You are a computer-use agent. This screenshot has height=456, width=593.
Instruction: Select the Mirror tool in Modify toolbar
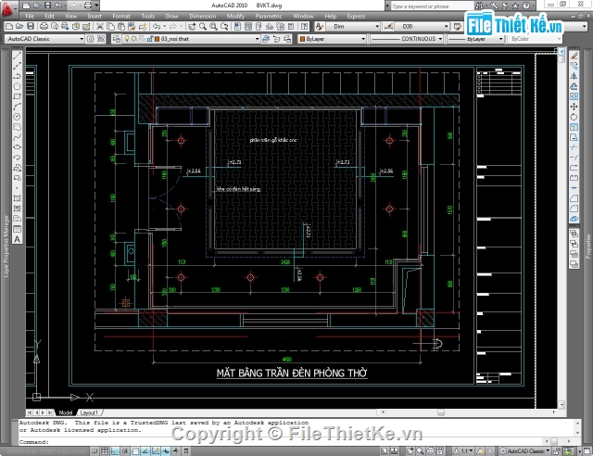coord(574,76)
